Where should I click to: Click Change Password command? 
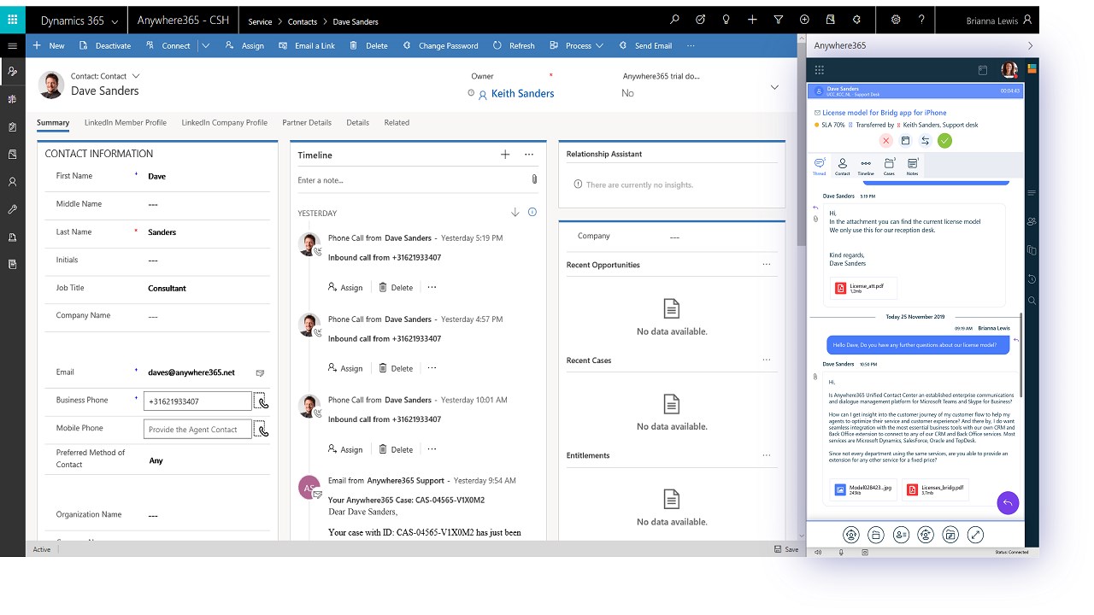pyautogui.click(x=440, y=46)
